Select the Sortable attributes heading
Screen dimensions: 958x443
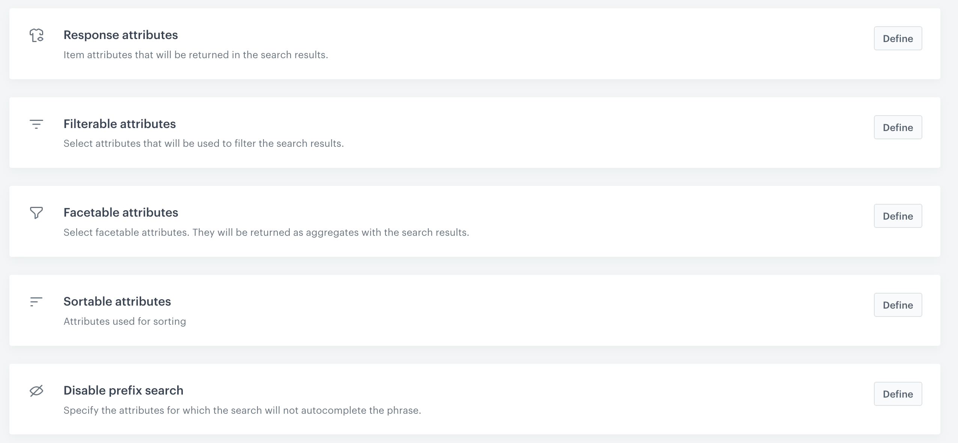(117, 301)
